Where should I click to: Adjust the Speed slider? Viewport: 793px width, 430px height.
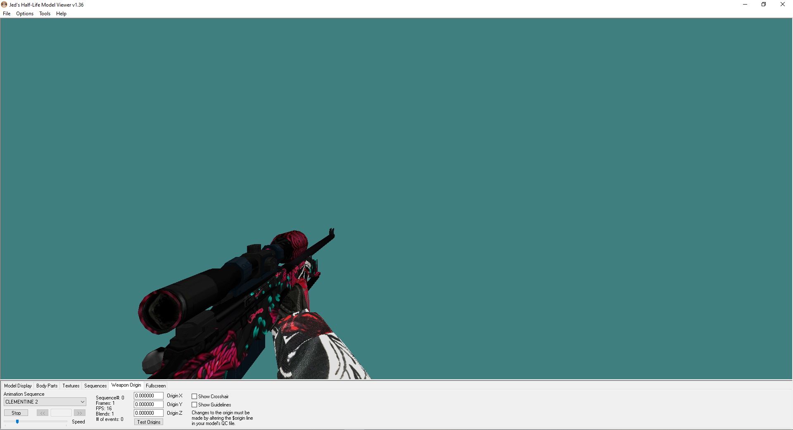click(17, 422)
